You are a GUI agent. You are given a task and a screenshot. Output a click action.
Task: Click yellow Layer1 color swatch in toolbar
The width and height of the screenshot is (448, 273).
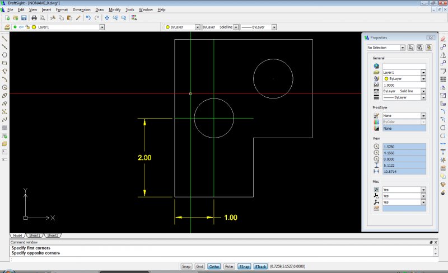(x=34, y=27)
